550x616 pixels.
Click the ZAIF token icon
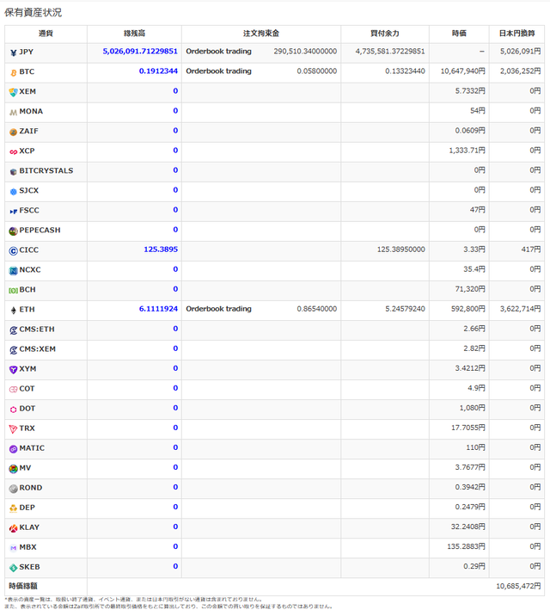coord(14,132)
